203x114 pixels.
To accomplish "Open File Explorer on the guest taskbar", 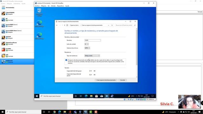I will [x=91, y=96].
